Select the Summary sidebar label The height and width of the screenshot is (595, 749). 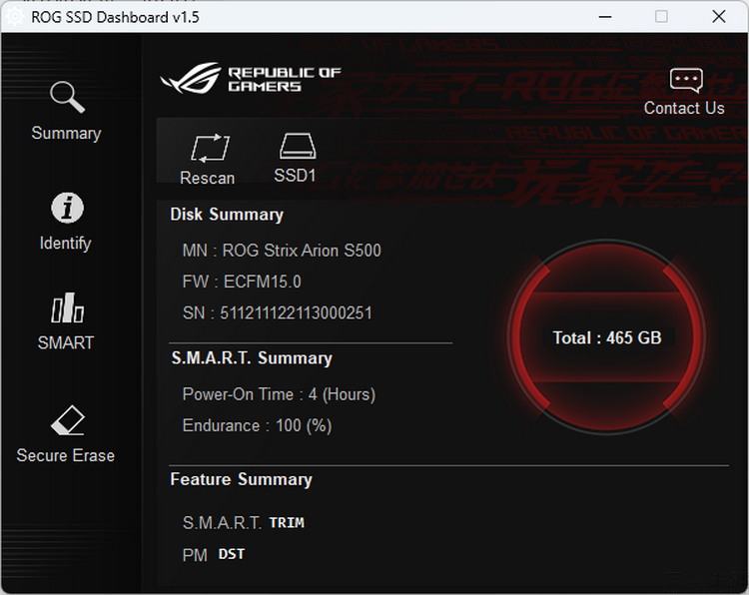(x=66, y=133)
